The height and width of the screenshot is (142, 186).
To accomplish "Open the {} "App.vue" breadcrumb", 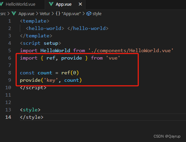I will 68,14.
